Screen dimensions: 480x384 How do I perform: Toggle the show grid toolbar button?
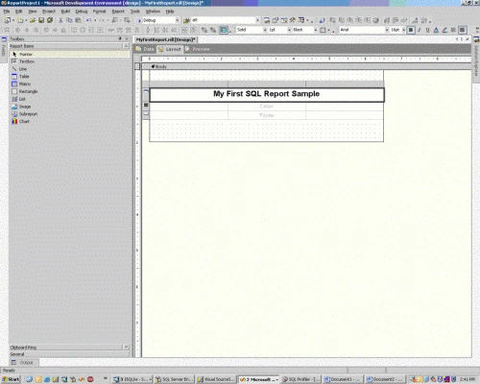click(224, 30)
